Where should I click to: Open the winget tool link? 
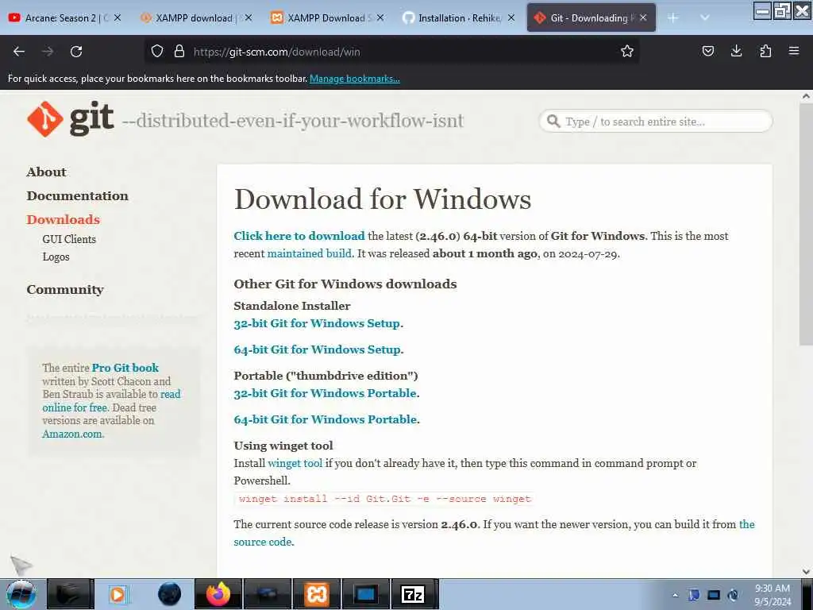pos(295,464)
